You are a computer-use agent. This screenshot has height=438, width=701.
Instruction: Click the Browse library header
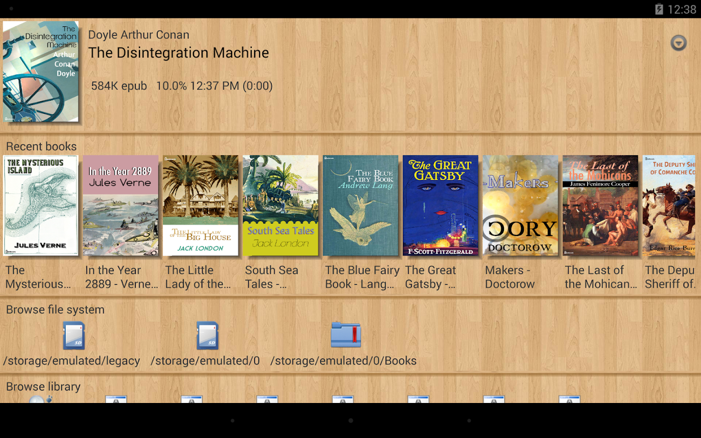[43, 386]
